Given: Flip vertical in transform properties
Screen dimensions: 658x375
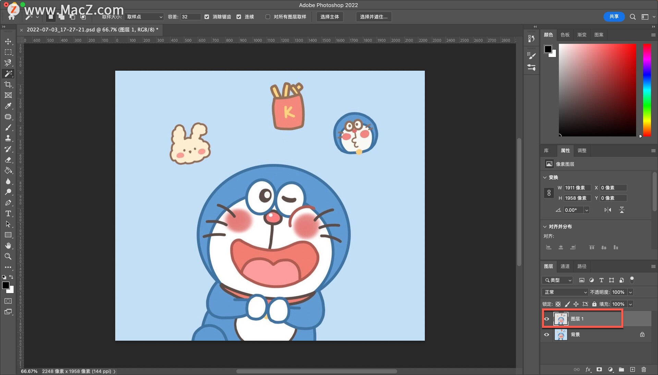Looking at the screenshot, I should (622, 210).
